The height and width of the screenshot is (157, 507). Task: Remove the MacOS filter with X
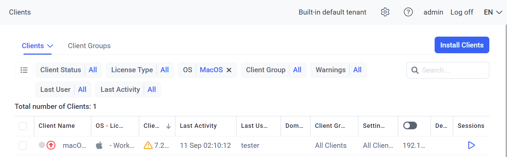pos(229,70)
